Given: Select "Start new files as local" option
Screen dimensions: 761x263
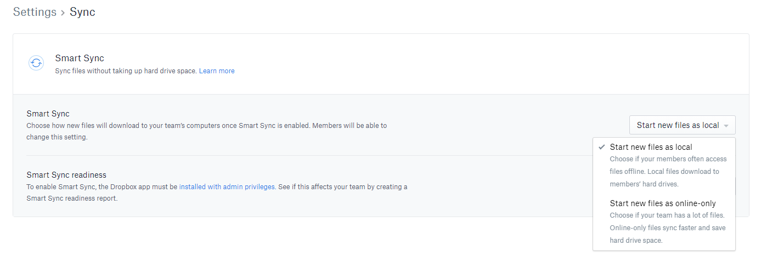Looking at the screenshot, I should 651,147.
